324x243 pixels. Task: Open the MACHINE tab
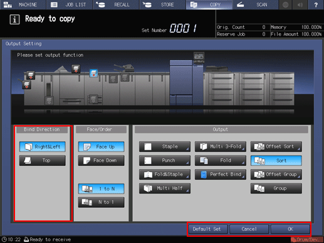tap(23, 4)
